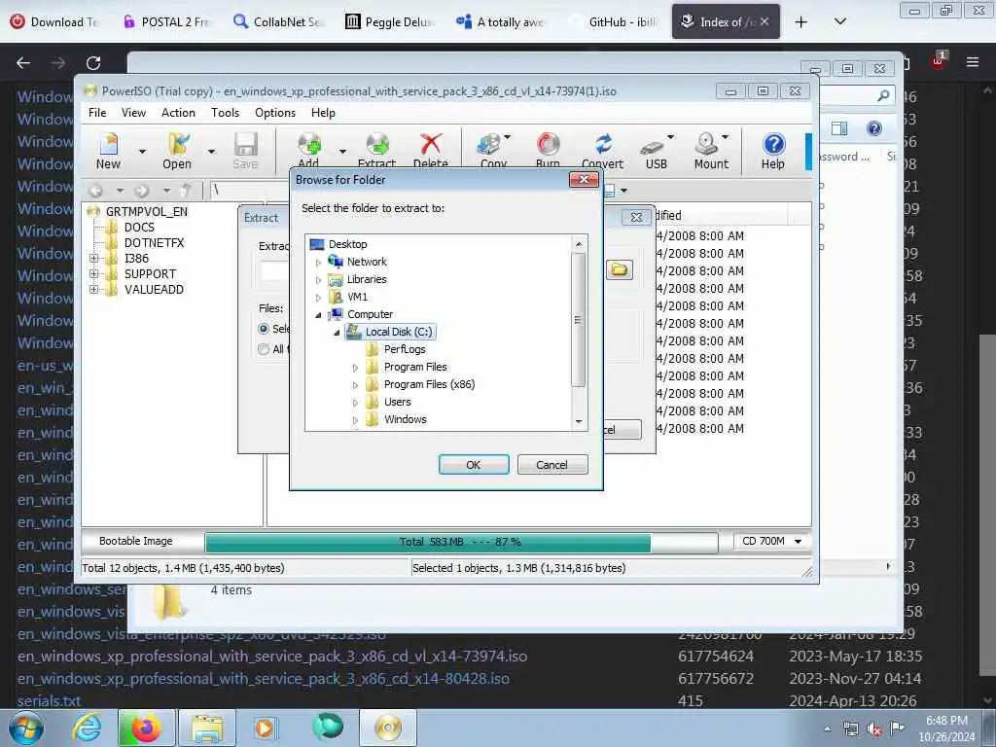Collapse the Computer node in folder tree
Image resolution: width=996 pixels, height=747 pixels.
[319, 315]
